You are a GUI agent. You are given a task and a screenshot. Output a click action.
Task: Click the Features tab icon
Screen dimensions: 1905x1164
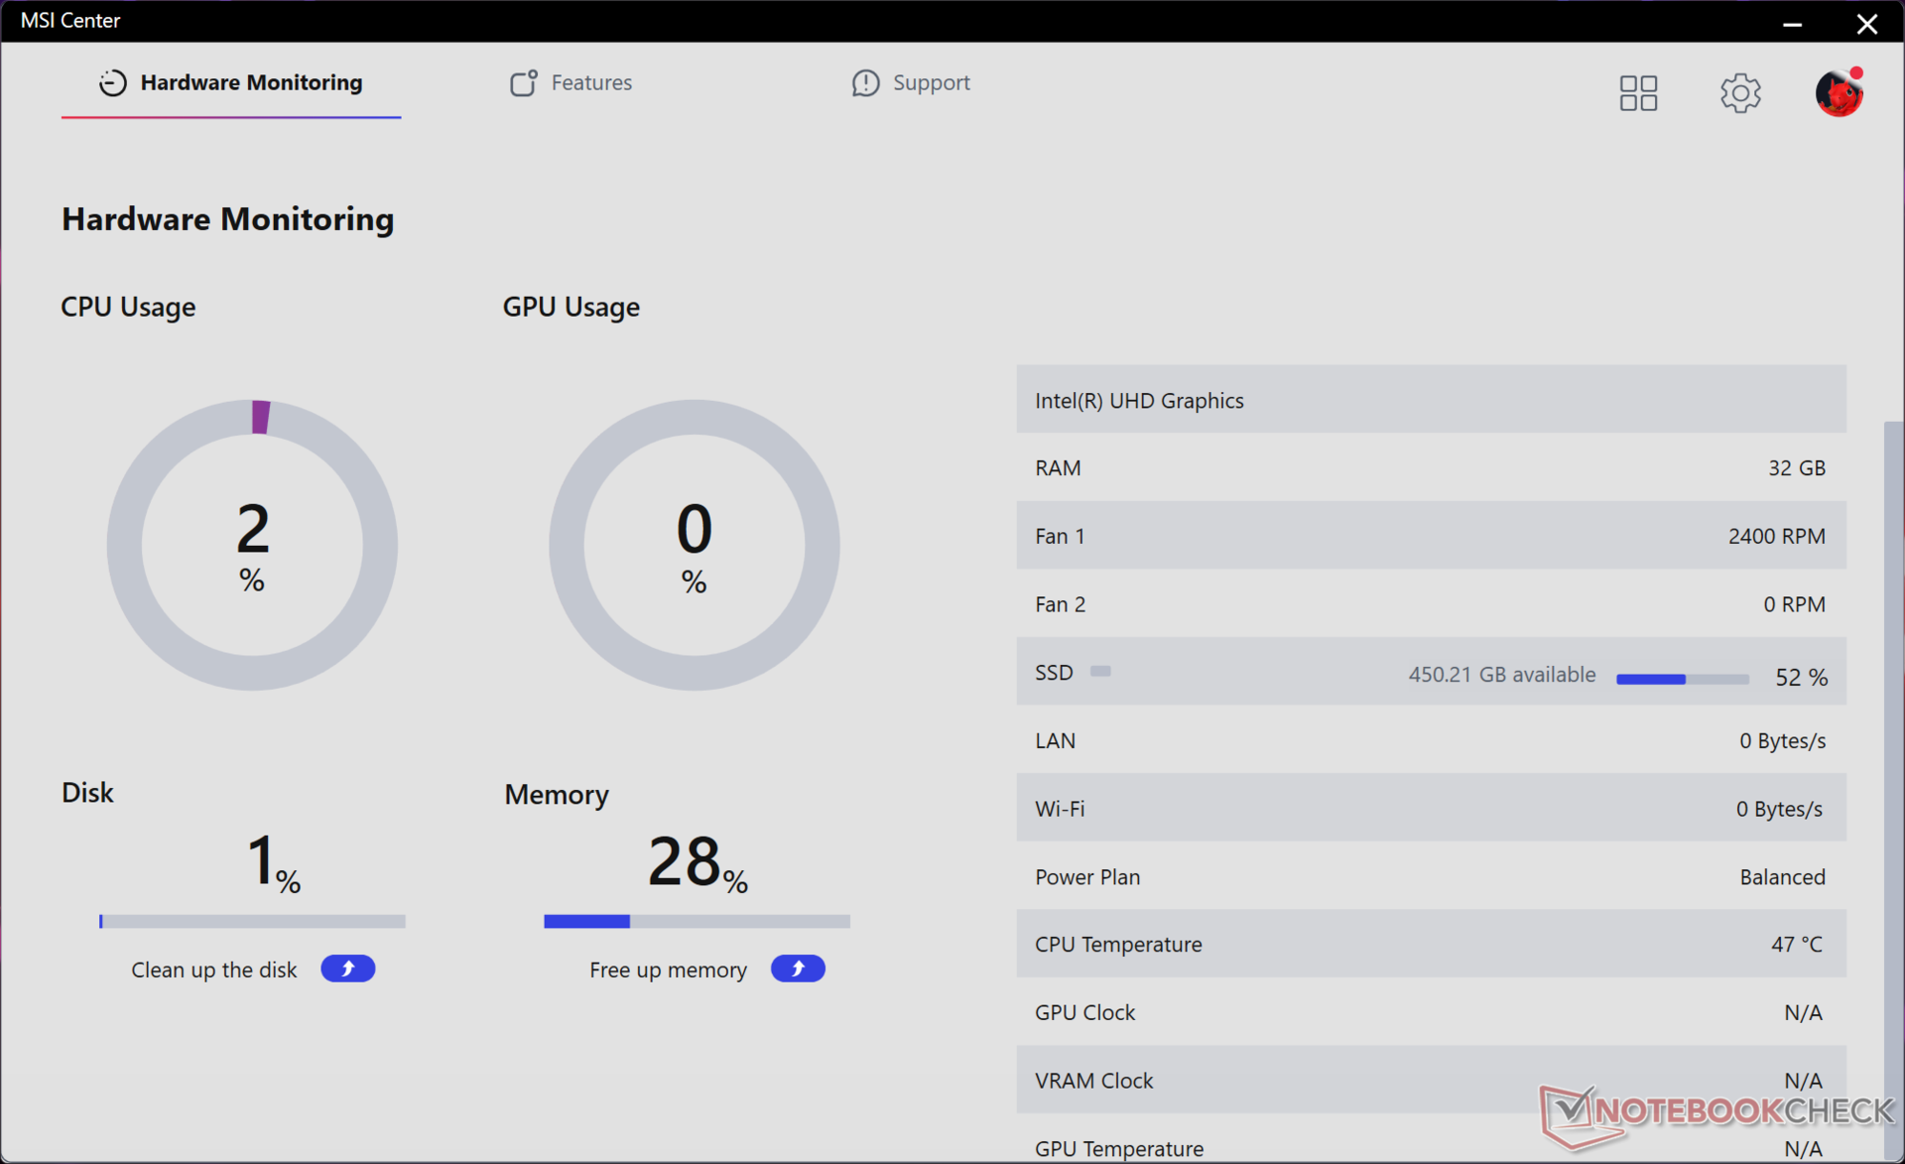523,82
